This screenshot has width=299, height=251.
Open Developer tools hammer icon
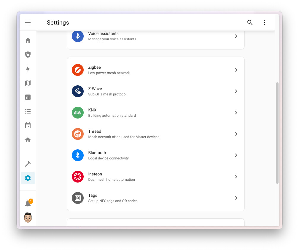(28, 164)
